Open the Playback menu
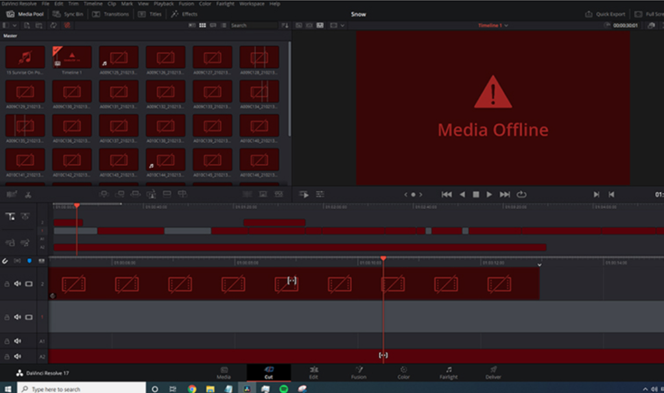 (163, 3)
